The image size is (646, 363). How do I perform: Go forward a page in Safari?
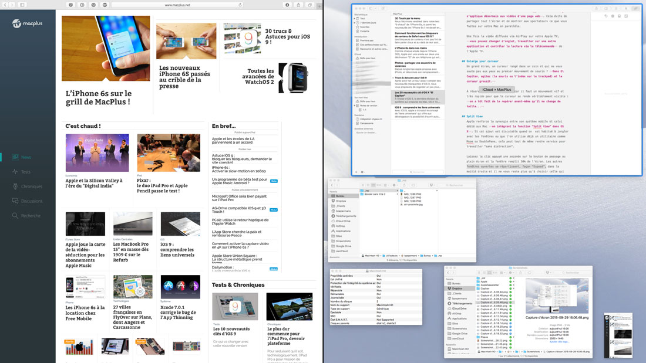coord(12,5)
